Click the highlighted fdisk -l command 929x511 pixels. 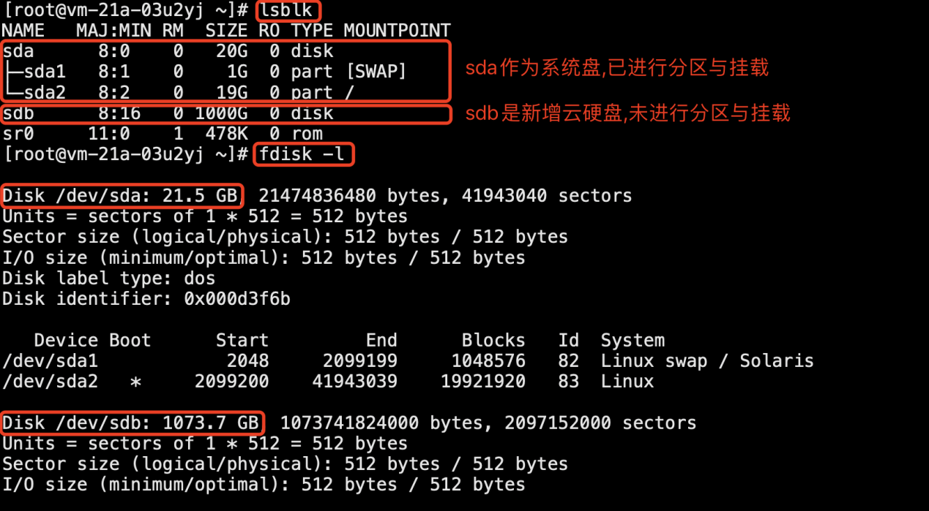(x=304, y=154)
